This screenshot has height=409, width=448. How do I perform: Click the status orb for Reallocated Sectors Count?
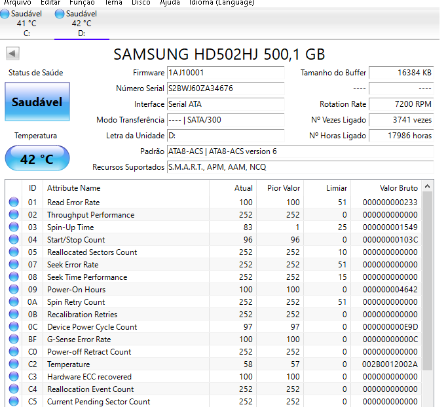[x=14, y=252]
